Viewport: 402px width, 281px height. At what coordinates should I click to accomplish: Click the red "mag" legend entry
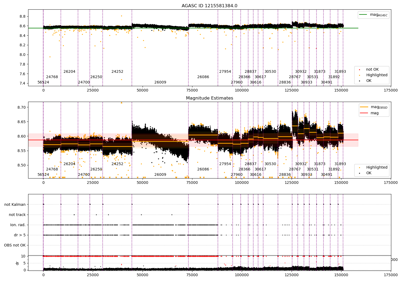tap(369, 113)
